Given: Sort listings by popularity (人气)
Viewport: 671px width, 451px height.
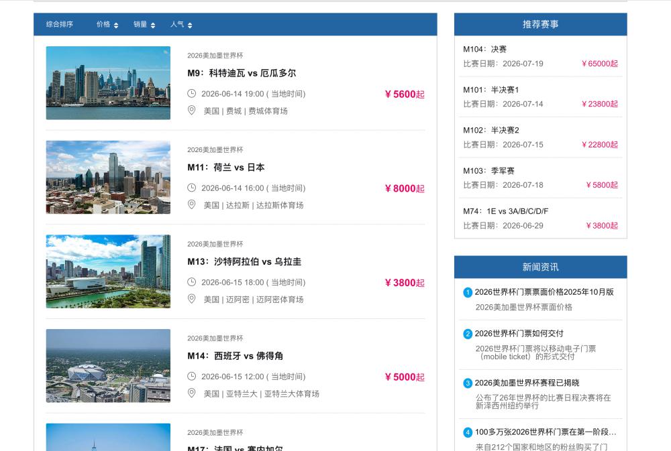Looking at the screenshot, I should (181, 25).
